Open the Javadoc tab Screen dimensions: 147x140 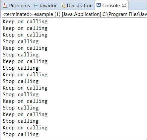(46, 5)
